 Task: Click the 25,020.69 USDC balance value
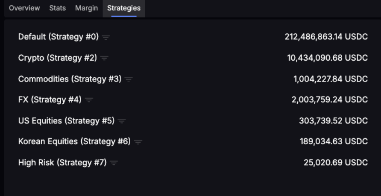pos(336,162)
